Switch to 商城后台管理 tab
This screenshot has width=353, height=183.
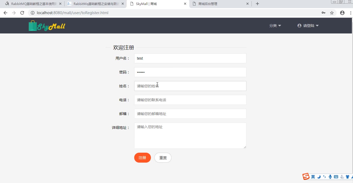[220, 4]
